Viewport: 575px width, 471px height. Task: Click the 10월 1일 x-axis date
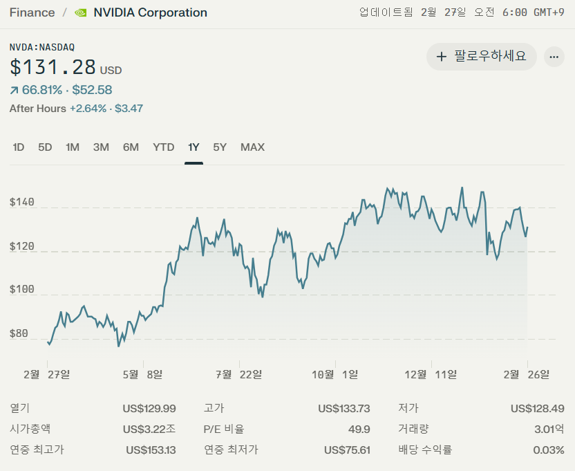334,375
